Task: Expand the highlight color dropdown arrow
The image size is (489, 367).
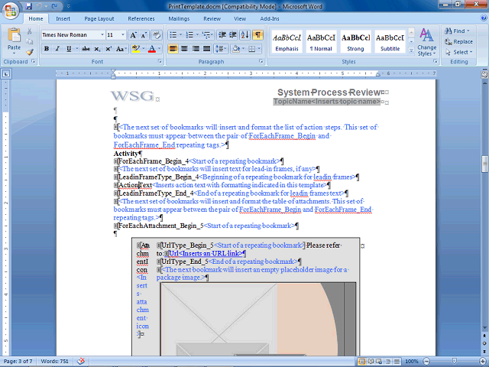Action: point(144,49)
